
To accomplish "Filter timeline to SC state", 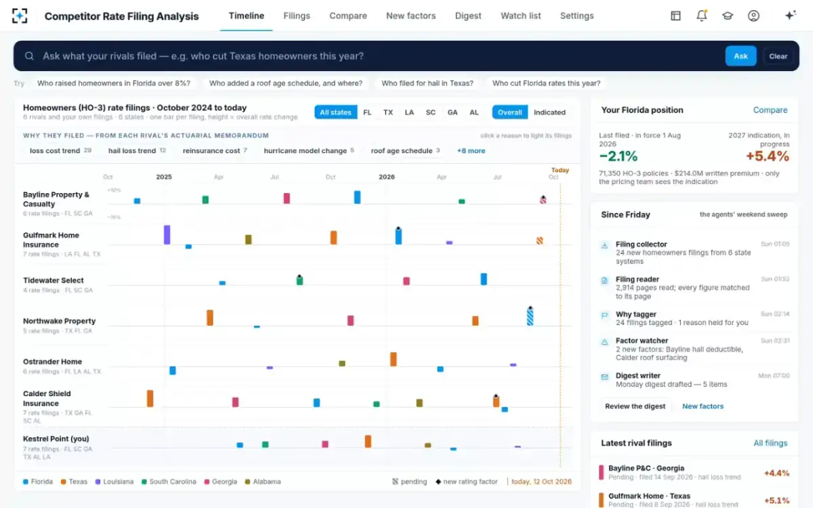I will coord(431,112).
